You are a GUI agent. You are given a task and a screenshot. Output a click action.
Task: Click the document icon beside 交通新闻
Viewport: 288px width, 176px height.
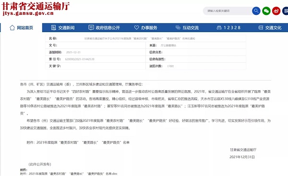[53, 28]
